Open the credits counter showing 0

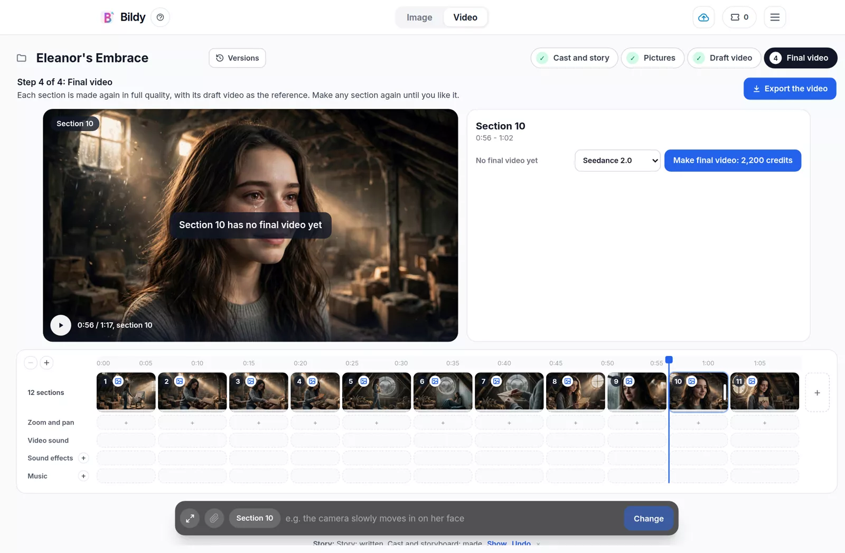point(739,17)
